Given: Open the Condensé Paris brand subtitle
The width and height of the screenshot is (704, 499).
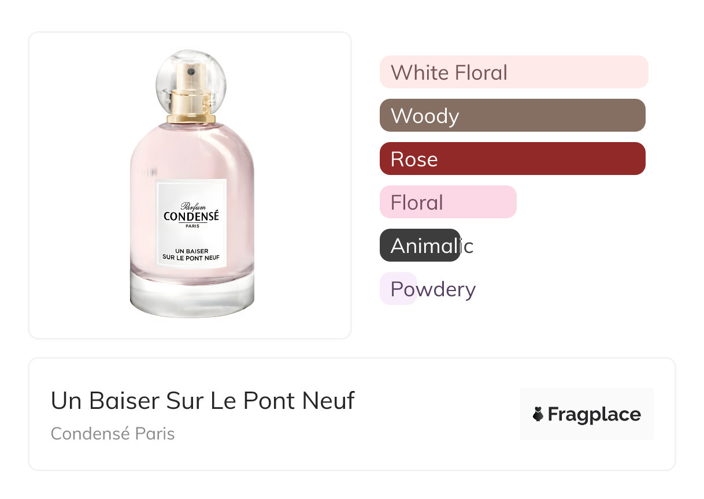Looking at the screenshot, I should pyautogui.click(x=113, y=433).
